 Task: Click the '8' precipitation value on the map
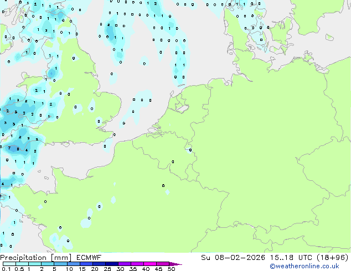coord(18,149)
